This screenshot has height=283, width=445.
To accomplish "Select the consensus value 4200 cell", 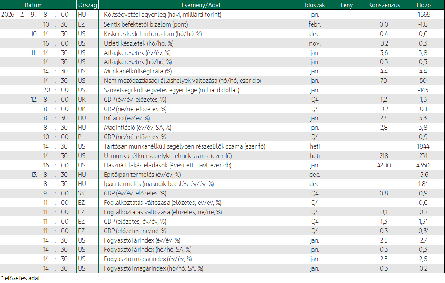I will [384, 165].
